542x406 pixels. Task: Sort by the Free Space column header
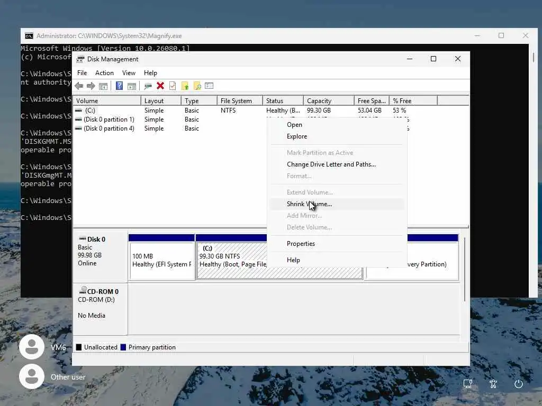tap(372, 101)
